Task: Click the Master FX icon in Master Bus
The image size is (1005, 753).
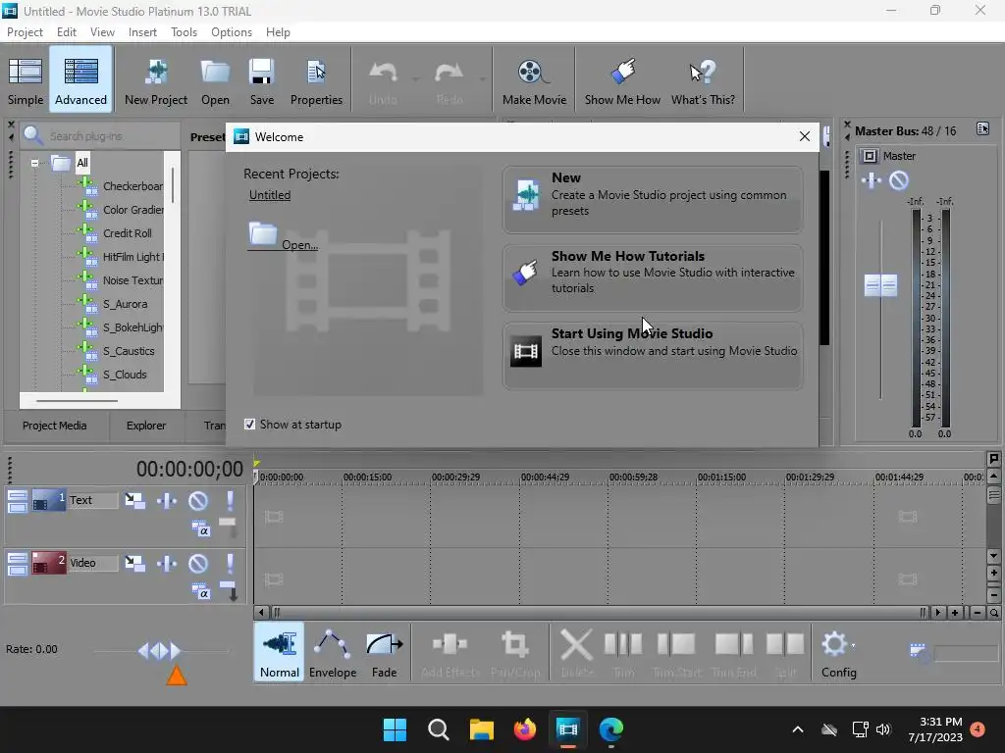Action: click(872, 180)
